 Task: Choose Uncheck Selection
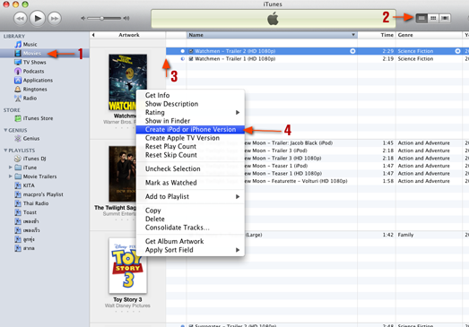tap(190, 169)
